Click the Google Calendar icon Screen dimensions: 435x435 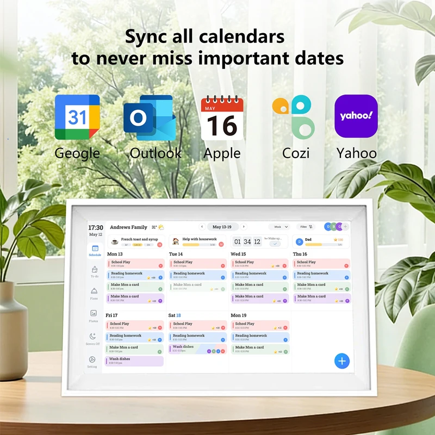click(77, 117)
